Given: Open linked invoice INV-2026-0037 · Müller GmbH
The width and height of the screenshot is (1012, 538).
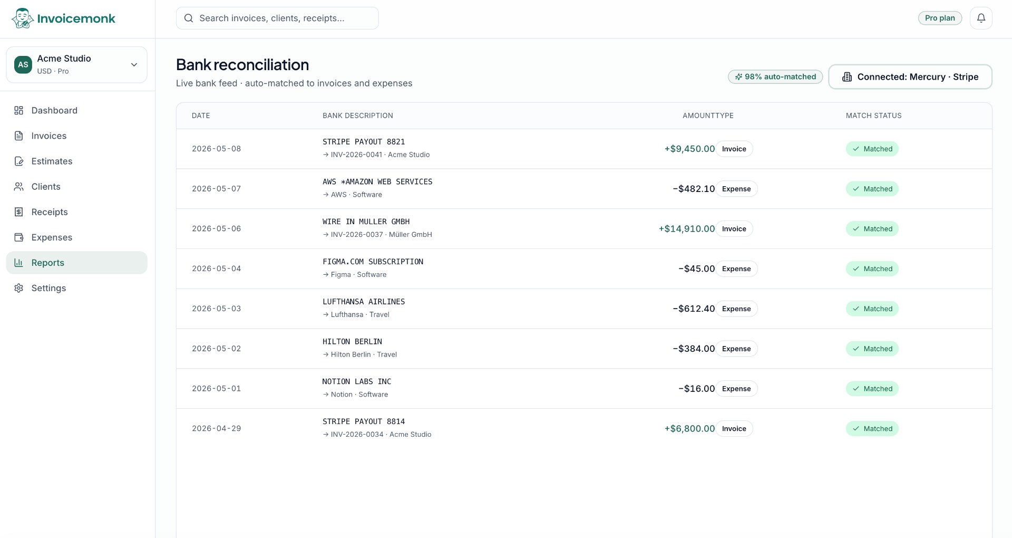Looking at the screenshot, I should [377, 235].
